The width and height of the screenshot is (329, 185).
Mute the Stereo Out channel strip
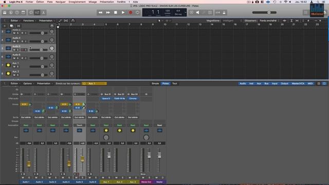tap(143, 177)
